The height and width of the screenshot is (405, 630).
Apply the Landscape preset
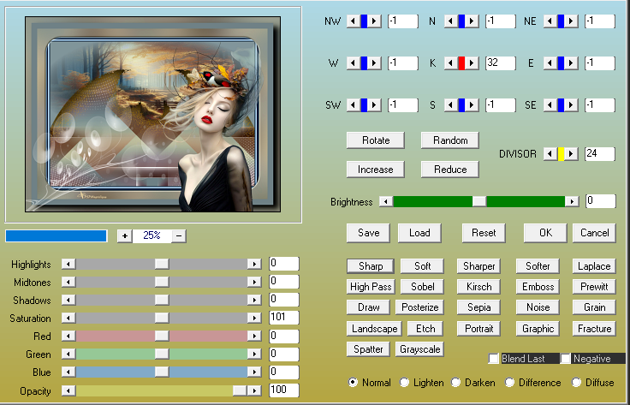pyautogui.click(x=374, y=329)
